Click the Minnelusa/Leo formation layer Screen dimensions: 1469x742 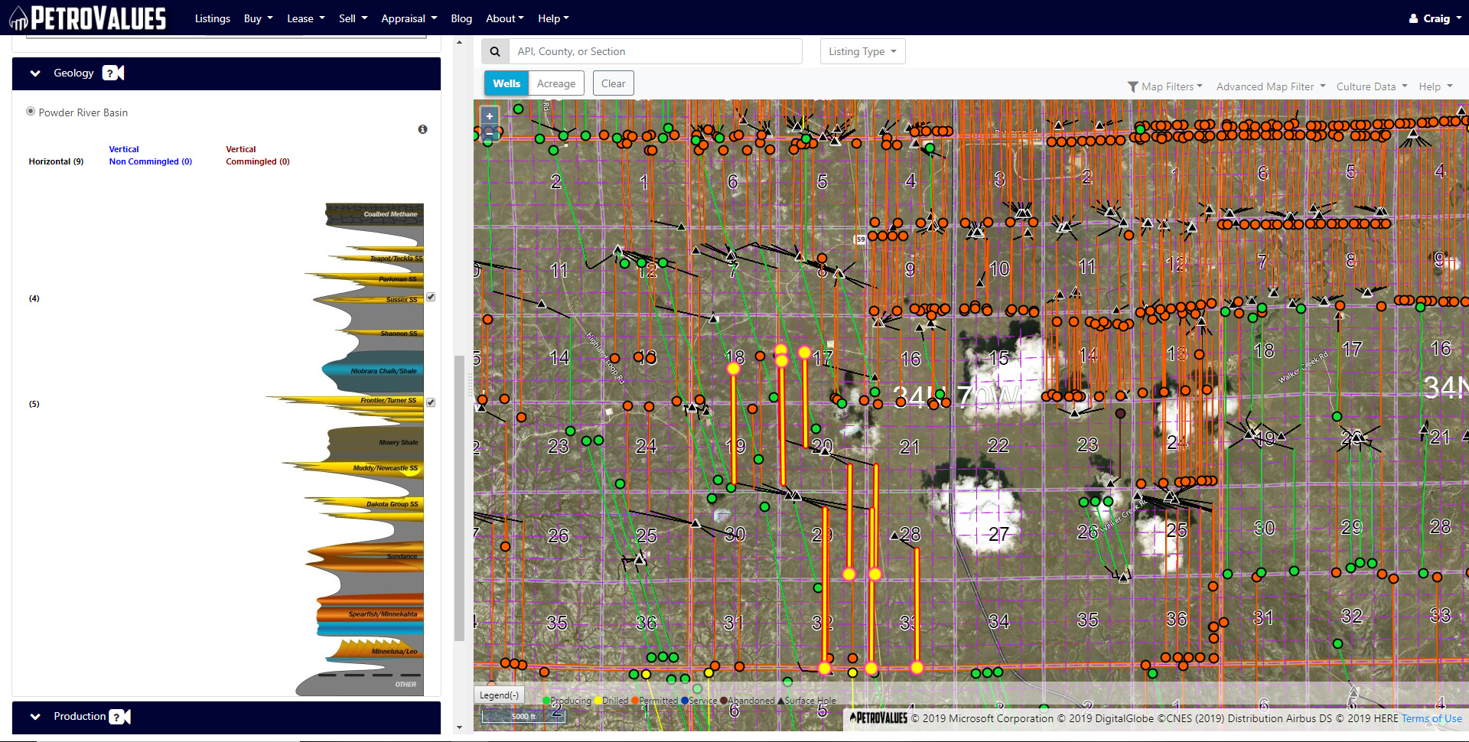(376, 650)
